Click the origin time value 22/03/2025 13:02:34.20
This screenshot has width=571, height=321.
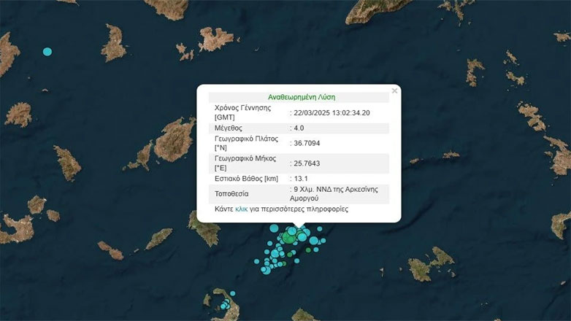click(x=333, y=112)
